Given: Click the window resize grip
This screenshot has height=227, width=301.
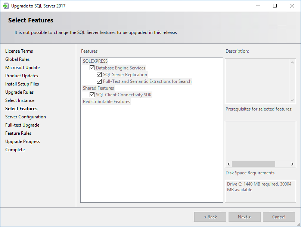Looking at the screenshot, I should click(x=298, y=225).
